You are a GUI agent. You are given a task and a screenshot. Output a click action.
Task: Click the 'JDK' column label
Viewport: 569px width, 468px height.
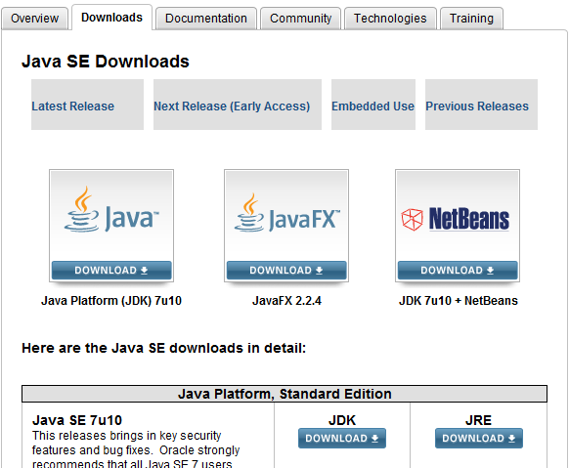[x=342, y=420]
